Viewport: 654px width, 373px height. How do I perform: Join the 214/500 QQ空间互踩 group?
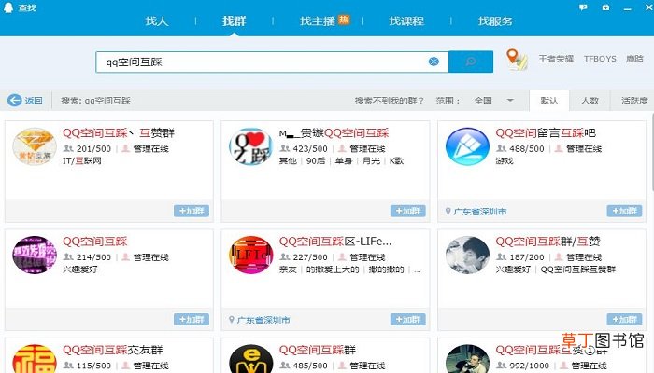[192, 319]
